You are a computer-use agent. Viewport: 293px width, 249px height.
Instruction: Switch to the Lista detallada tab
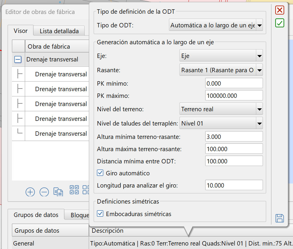[x=59, y=31]
